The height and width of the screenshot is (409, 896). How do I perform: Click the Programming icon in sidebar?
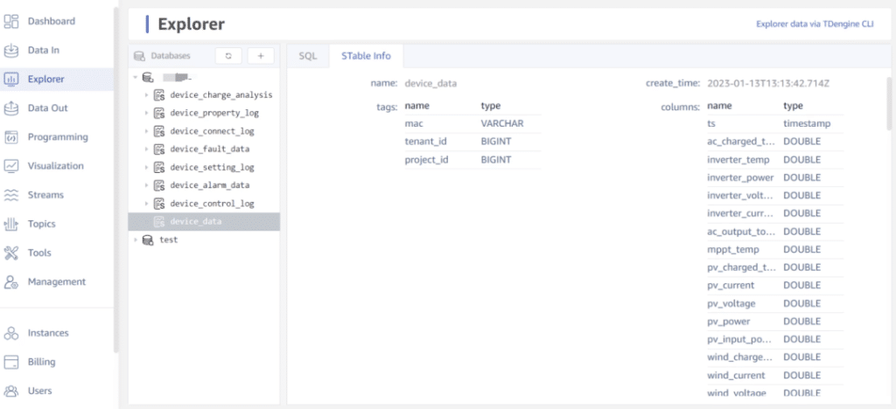11,137
